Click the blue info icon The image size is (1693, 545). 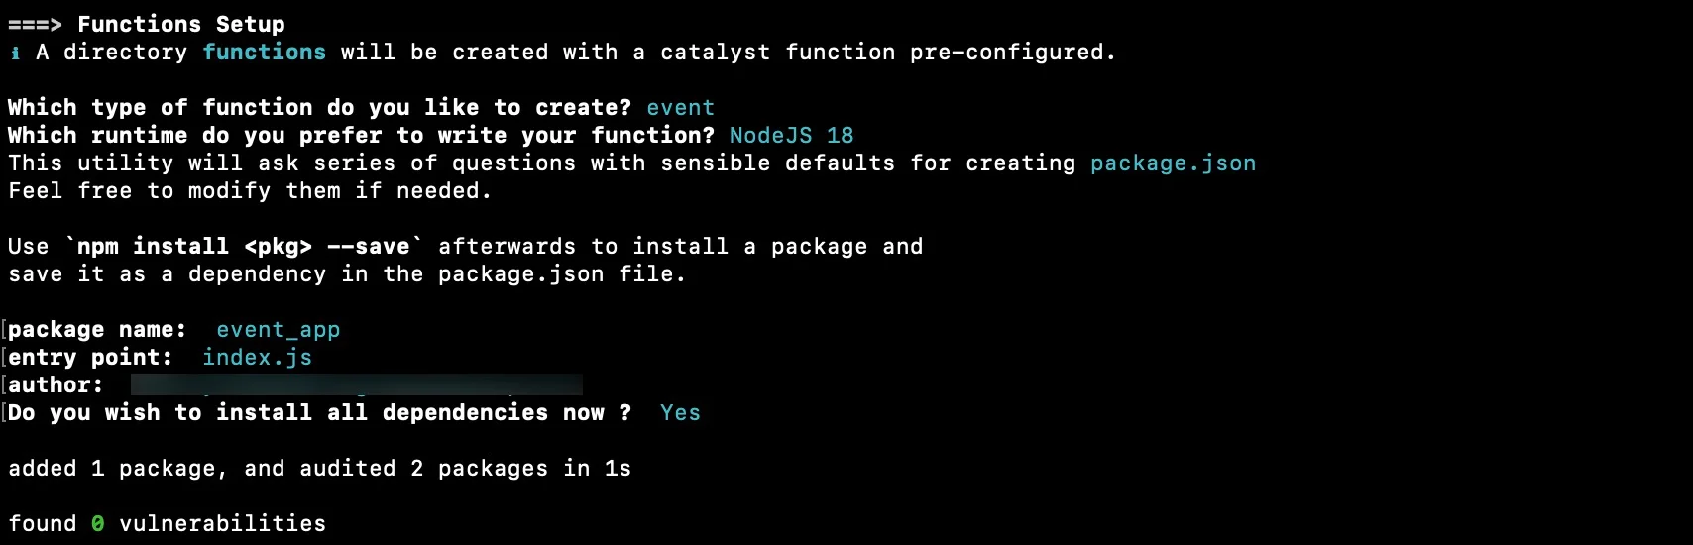pyautogui.click(x=15, y=53)
